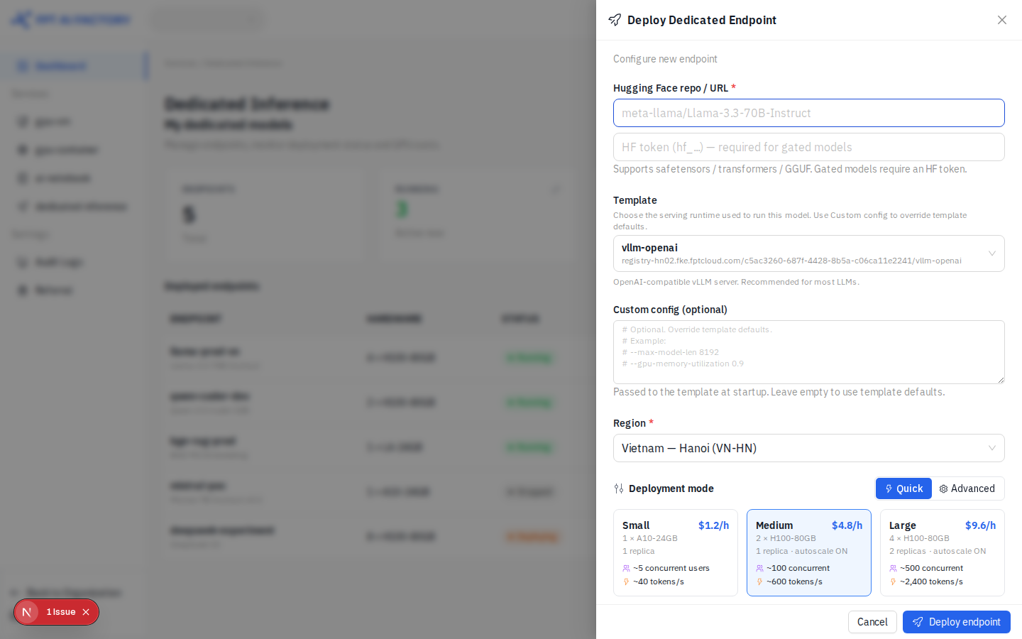
Task: Click the users icon beside ~500 concurrent
Action: point(893,568)
